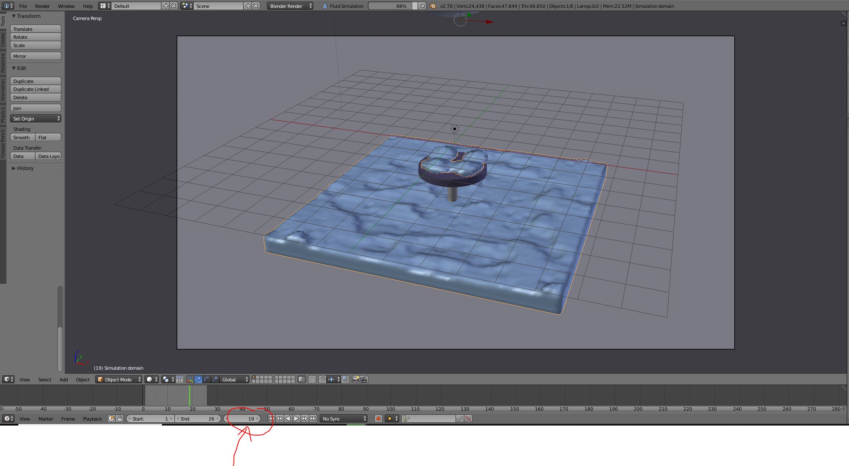The height and width of the screenshot is (466, 849).
Task: Enable the rotate manipulator arc icon
Action: click(207, 379)
